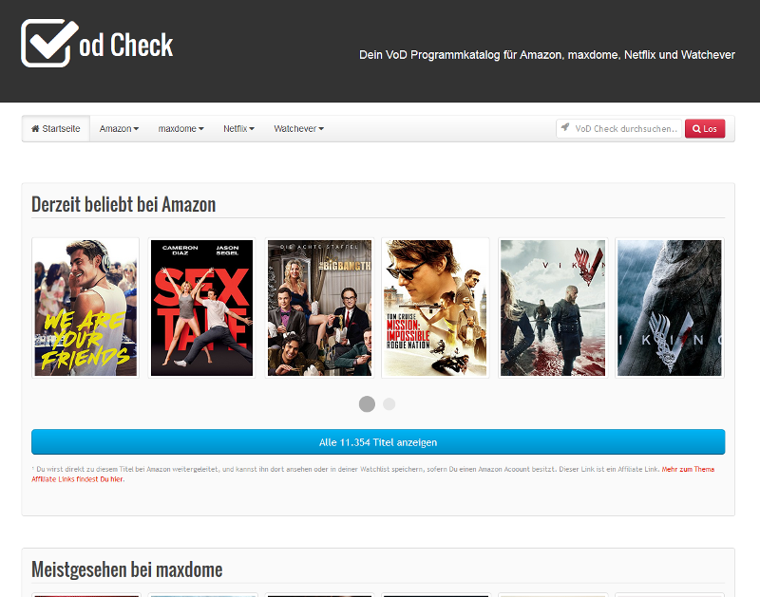Click the Dein VoD Programmkatalog tagline
The image size is (760, 597).
(x=547, y=55)
